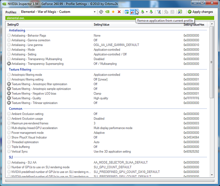Open export options dropdown arrow

(147, 12)
